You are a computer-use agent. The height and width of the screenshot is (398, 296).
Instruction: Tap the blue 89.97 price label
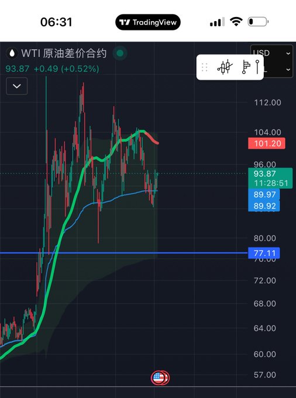pos(264,194)
